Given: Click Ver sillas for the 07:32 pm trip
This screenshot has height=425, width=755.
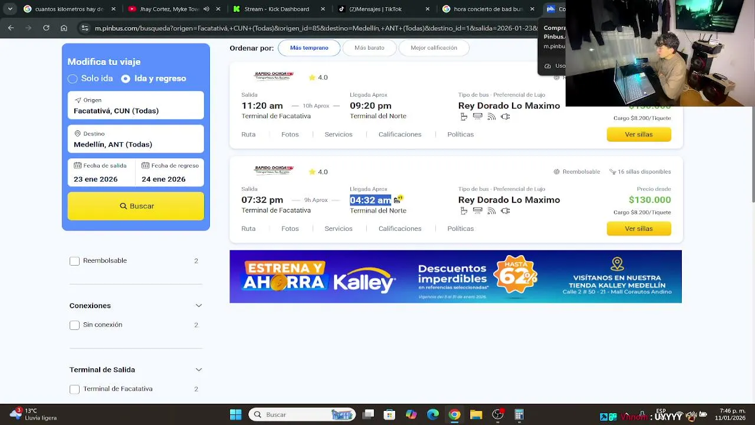Looking at the screenshot, I should tap(639, 228).
